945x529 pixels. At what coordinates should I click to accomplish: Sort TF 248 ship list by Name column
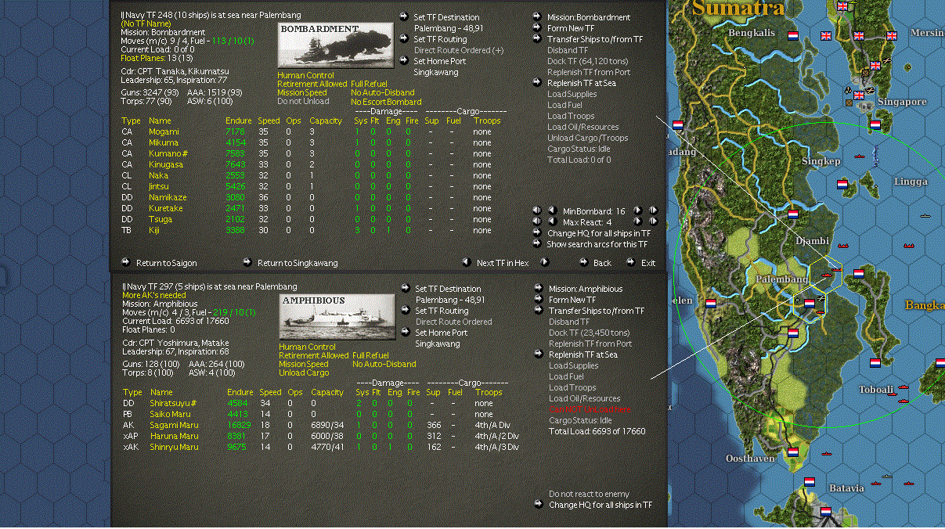pos(160,121)
